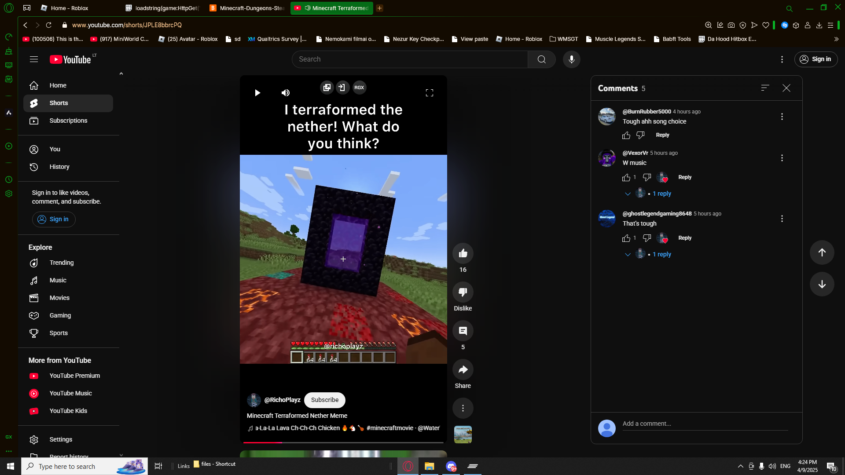The width and height of the screenshot is (845, 475).
Task: Subscribe to @RichoPlayz
Action: [325, 400]
